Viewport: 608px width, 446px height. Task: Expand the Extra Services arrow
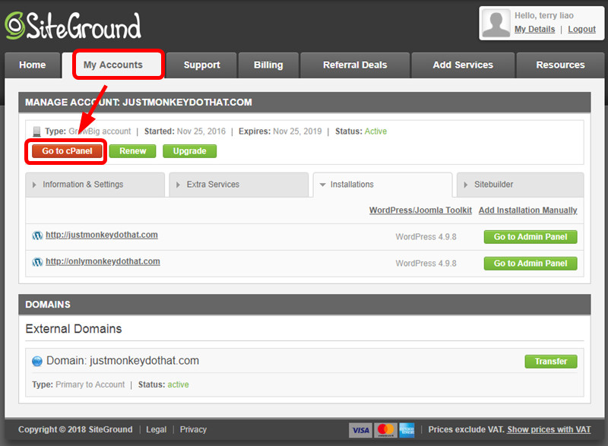[178, 185]
